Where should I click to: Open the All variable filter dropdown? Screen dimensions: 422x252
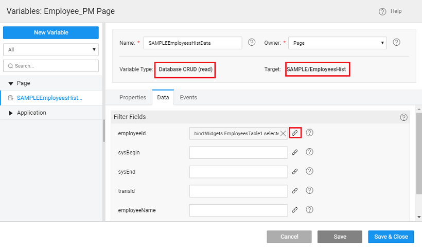[x=50, y=50]
